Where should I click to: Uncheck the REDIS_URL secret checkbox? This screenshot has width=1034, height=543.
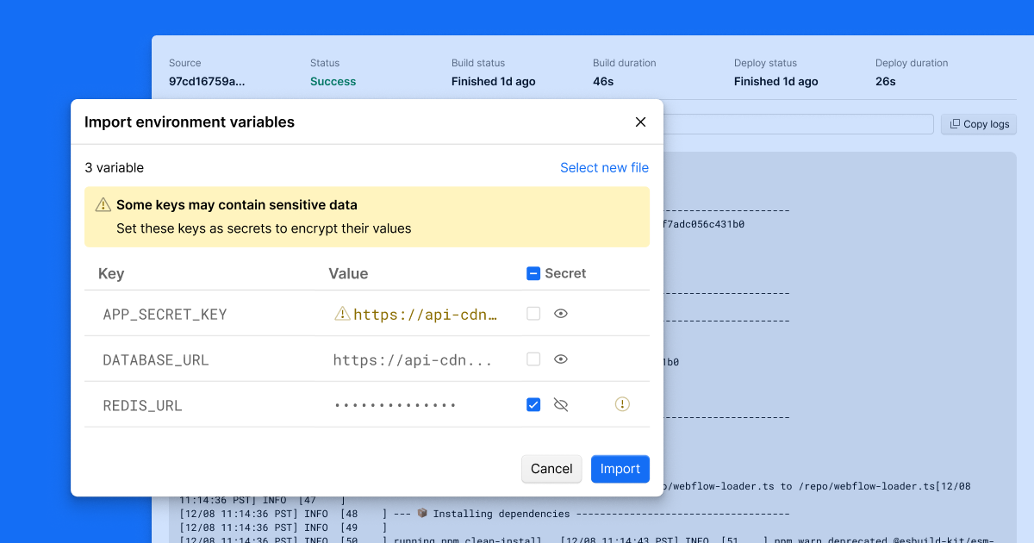coord(533,404)
